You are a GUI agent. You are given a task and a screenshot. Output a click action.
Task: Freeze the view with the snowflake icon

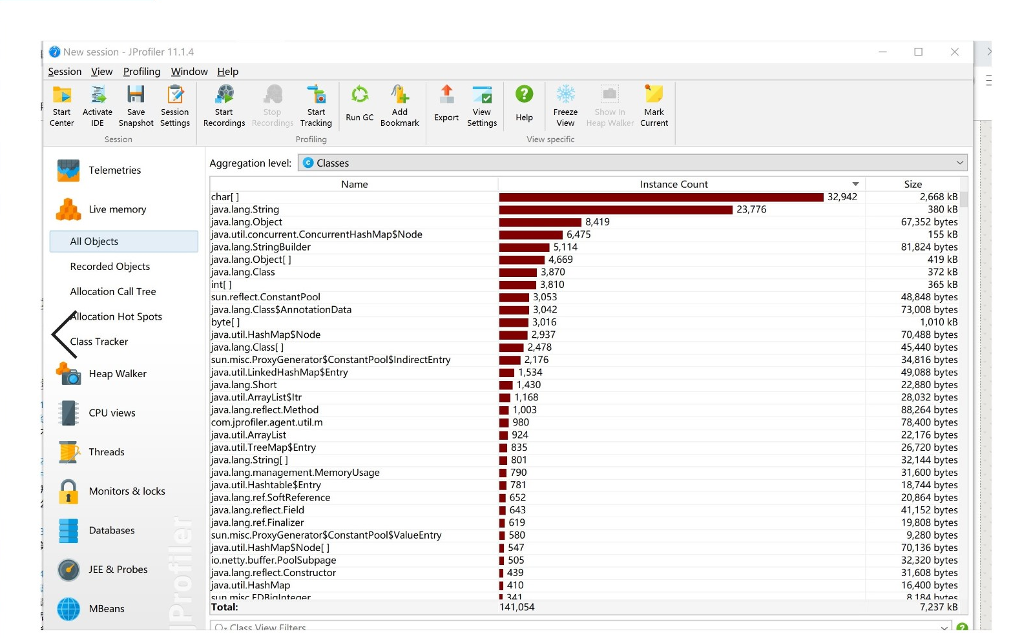click(x=565, y=106)
